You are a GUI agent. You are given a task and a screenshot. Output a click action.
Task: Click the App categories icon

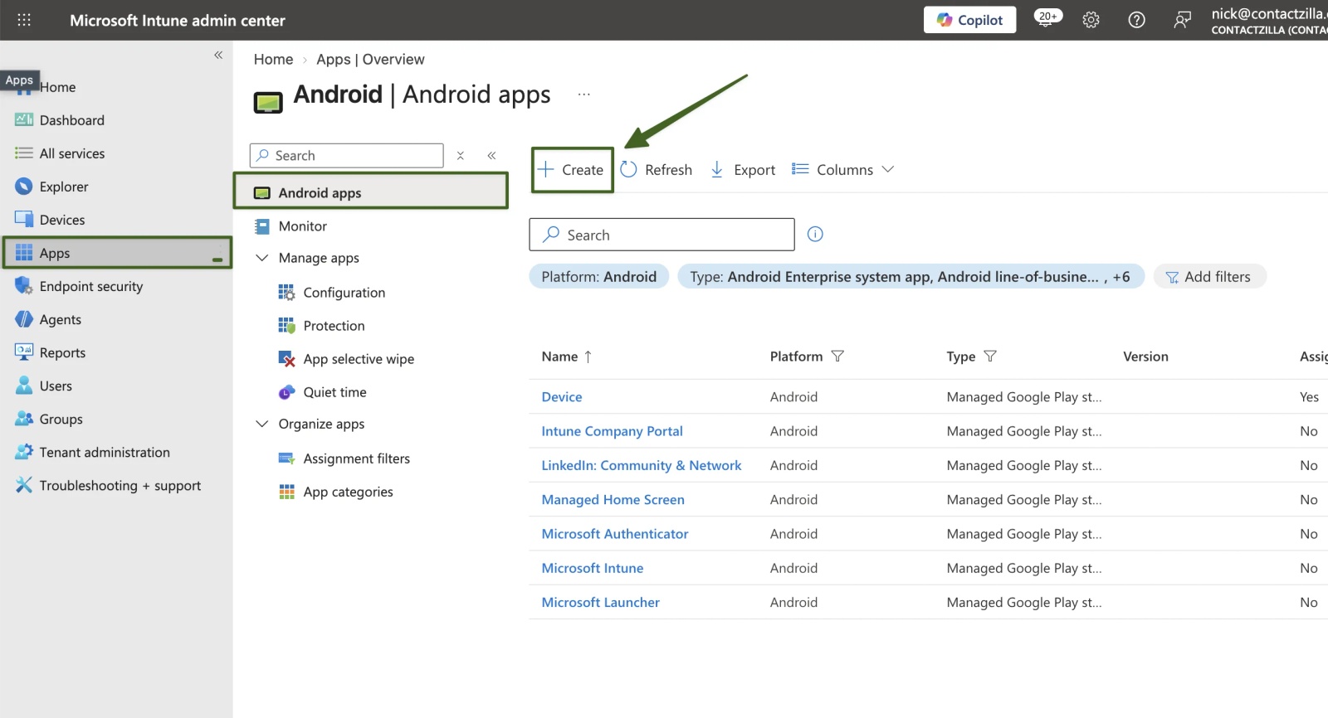(x=286, y=492)
